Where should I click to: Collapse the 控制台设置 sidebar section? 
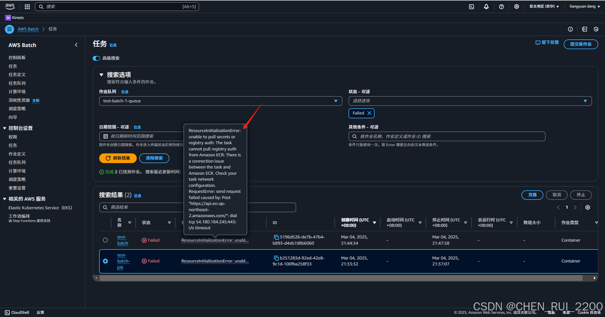[5, 128]
